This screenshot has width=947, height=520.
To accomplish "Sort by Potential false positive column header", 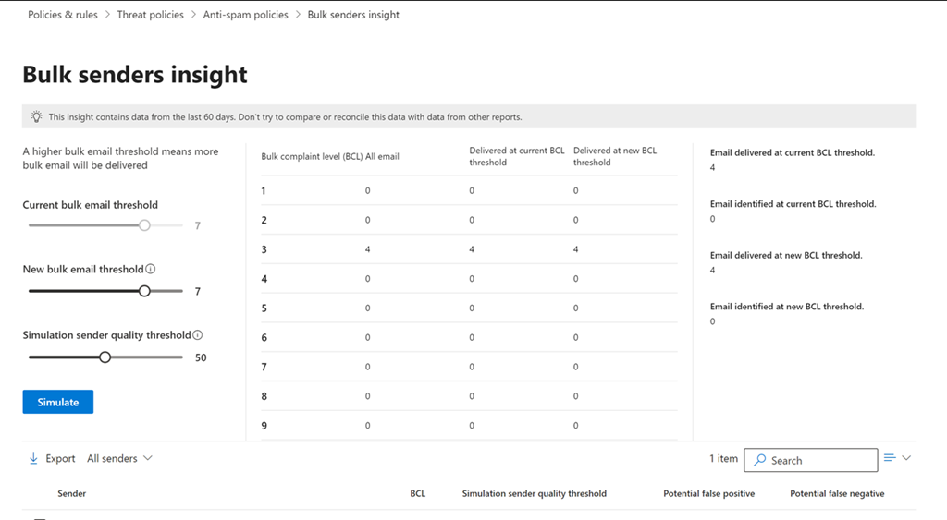I will (708, 493).
